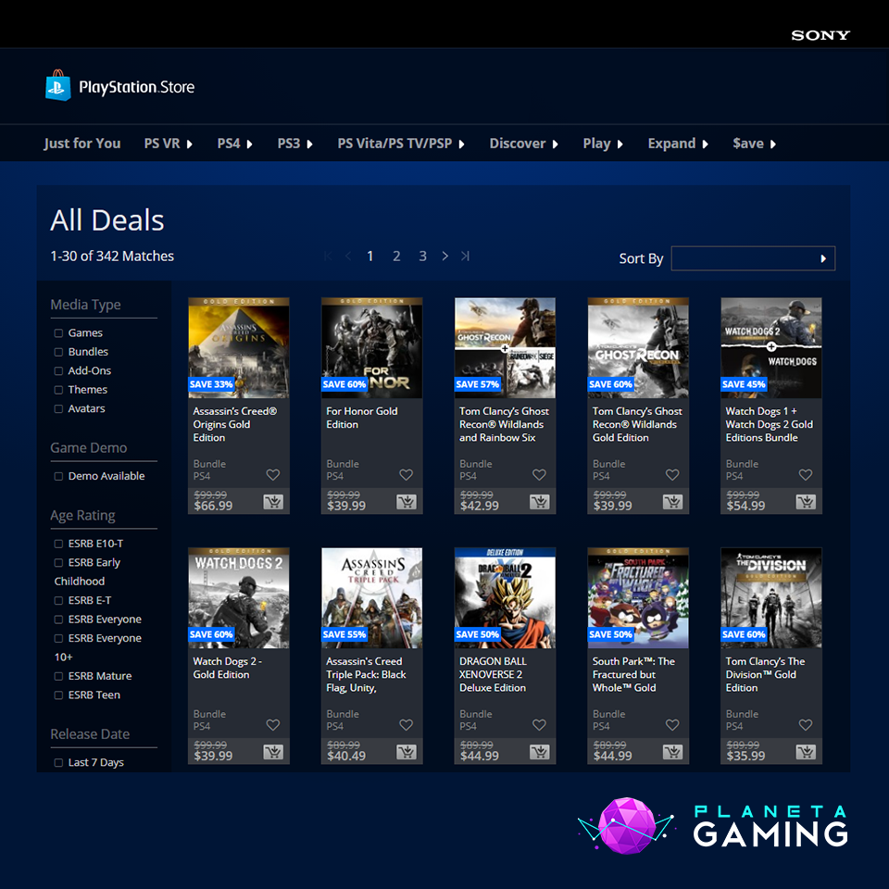Viewport: 889px width, 889px height.
Task: Expand the Play menu
Action: point(603,144)
